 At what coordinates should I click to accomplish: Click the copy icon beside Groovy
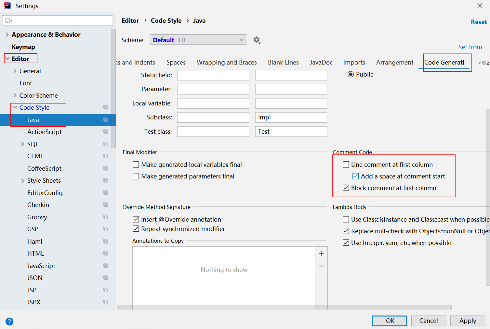click(106, 217)
